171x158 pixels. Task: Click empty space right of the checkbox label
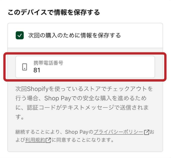coord(141,35)
